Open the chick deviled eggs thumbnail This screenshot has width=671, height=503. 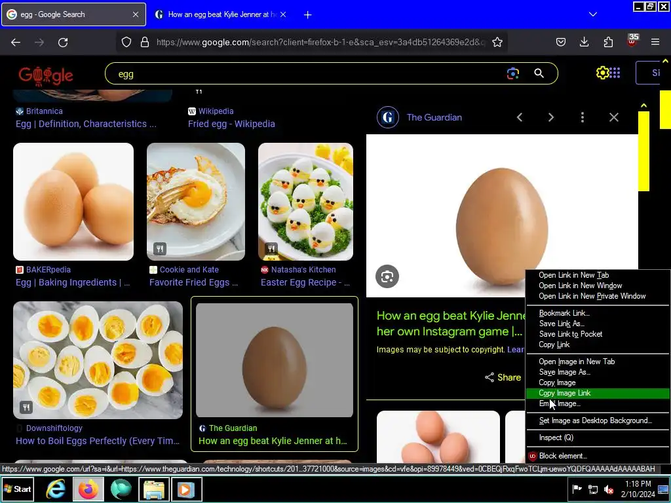pyautogui.click(x=305, y=202)
